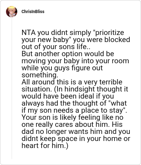Image resolution: width=141 pixels, height=165 pixels.
Task: Click the line "All around this is a very terrible"
Action: pyautogui.click(x=72, y=82)
